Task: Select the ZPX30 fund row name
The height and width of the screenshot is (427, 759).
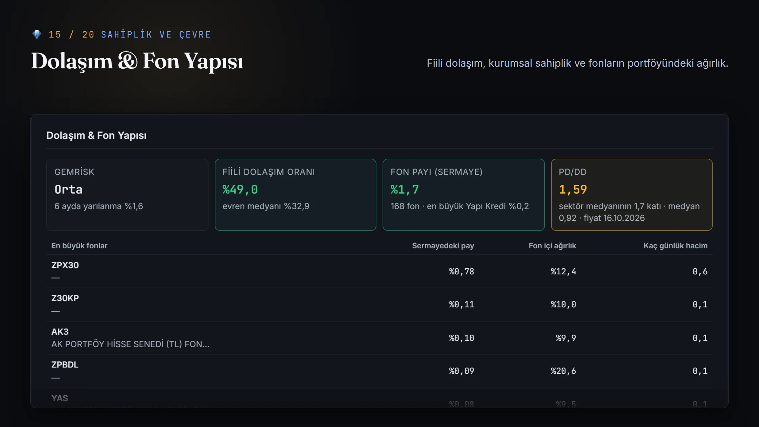Action: 65,265
